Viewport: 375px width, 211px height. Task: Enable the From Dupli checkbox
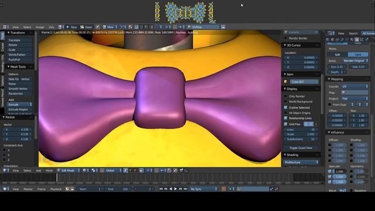pyautogui.click(x=329, y=104)
